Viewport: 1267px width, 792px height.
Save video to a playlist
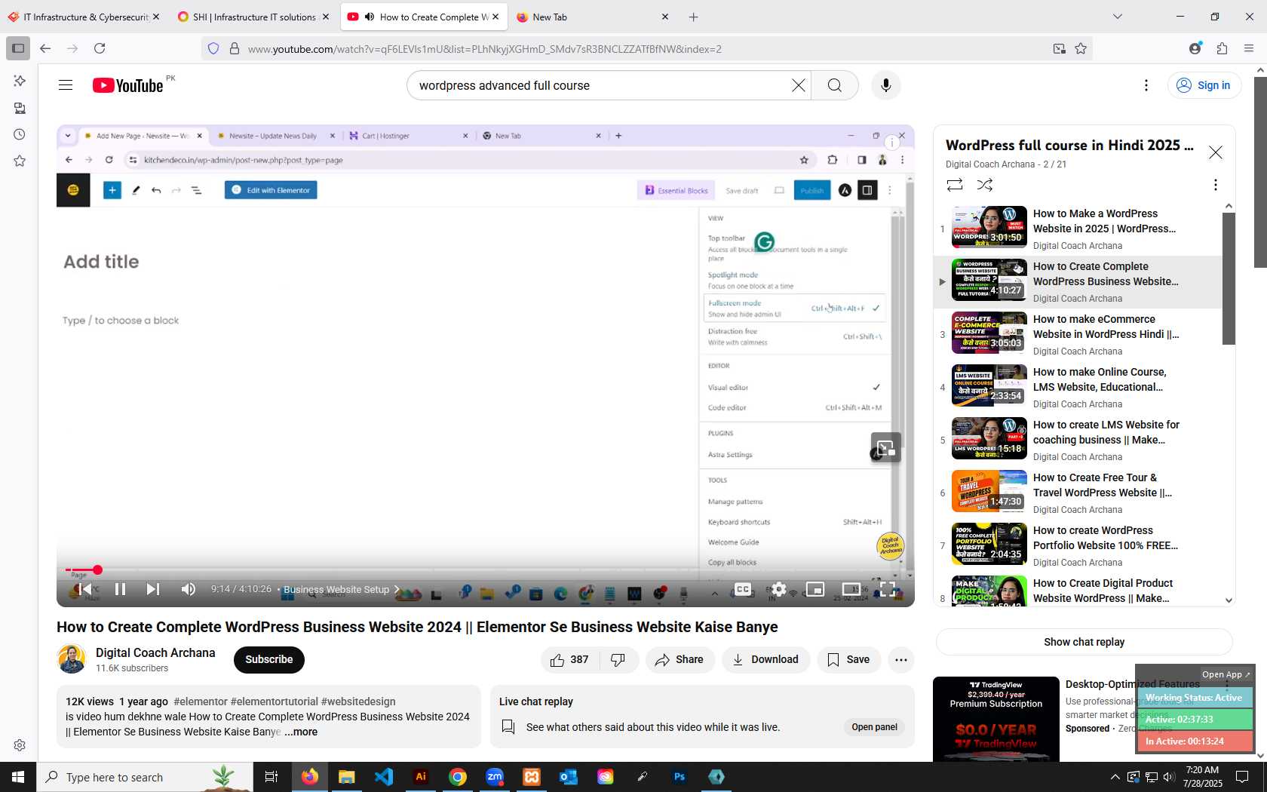point(848,660)
